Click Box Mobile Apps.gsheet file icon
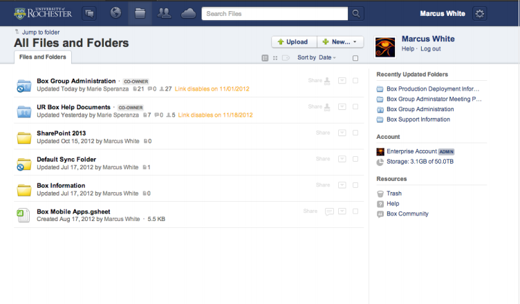Image resolution: width=520 pixels, height=304 pixels. 24,216
